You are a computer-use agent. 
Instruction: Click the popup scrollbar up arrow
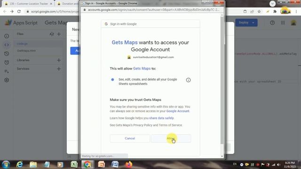coord(222,15)
